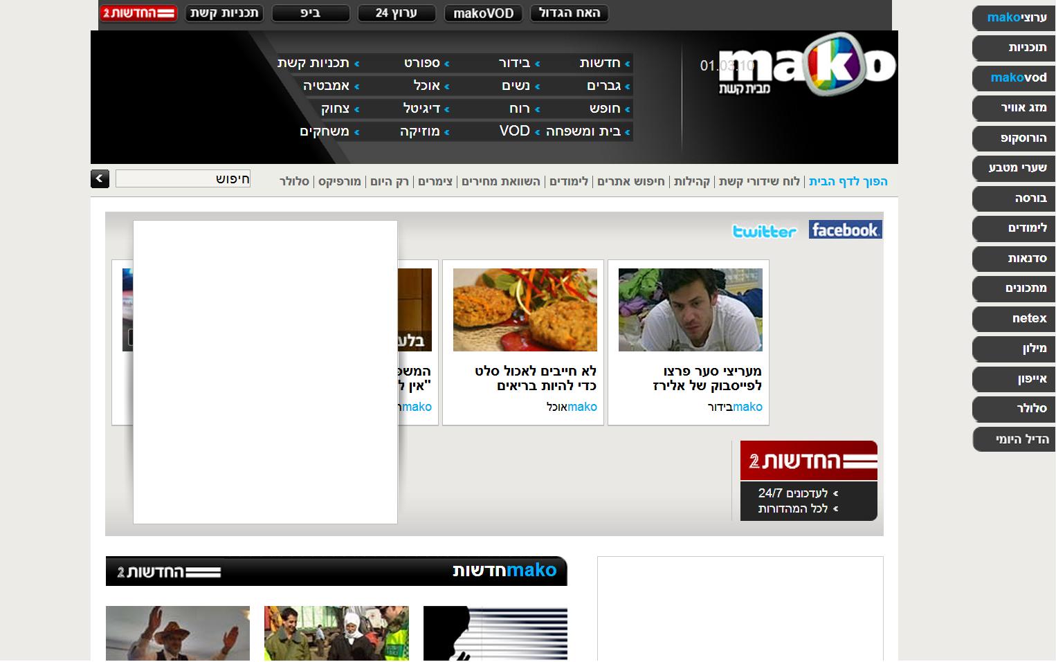The height and width of the screenshot is (662, 1056).
Task: Open makoVOD from the top bar
Action: click(483, 13)
